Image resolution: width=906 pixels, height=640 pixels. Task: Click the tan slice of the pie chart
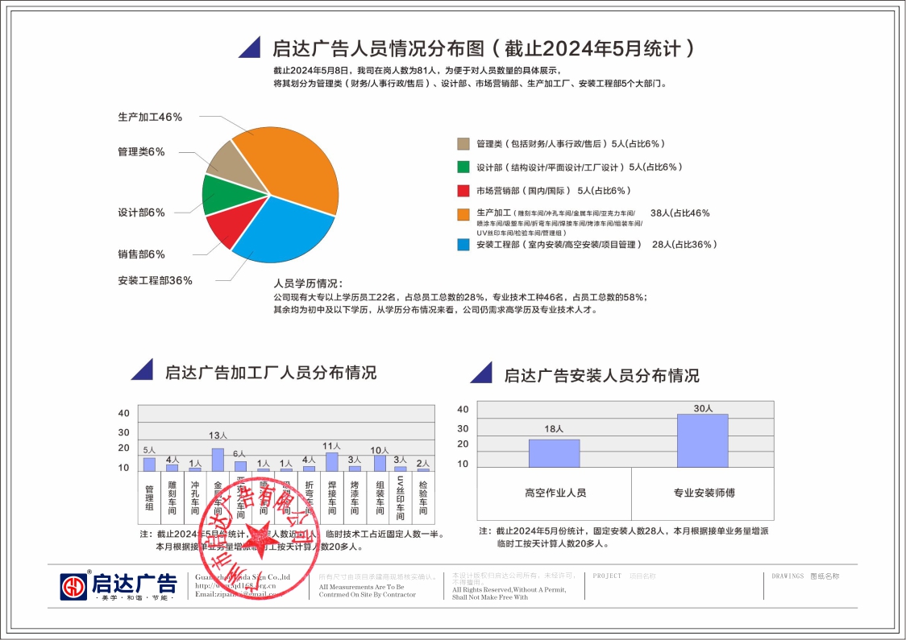coord(234,162)
